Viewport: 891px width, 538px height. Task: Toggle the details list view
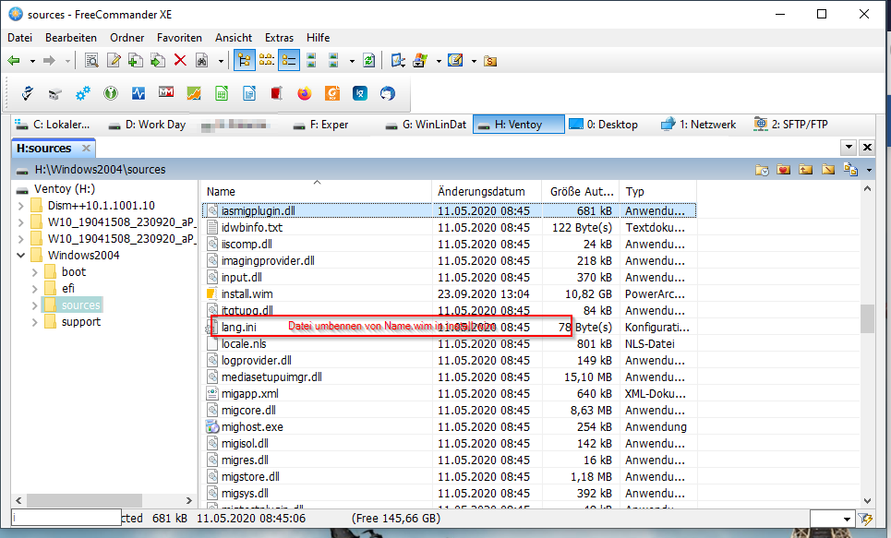tap(289, 60)
